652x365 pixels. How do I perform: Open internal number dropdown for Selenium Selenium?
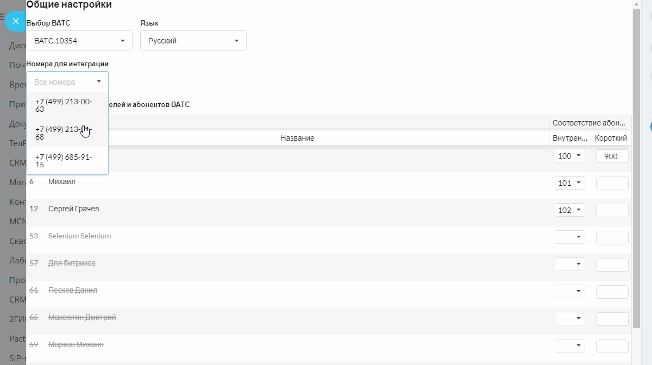[x=569, y=237]
